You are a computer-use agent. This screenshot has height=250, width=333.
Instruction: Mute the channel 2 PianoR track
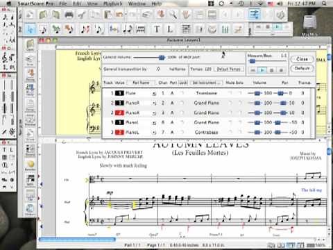pyautogui.click(x=230, y=103)
